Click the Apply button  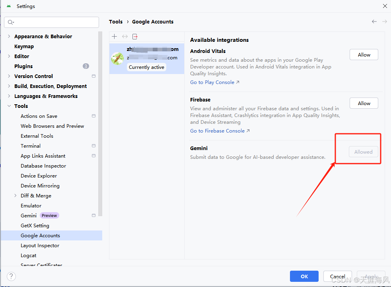click(371, 276)
